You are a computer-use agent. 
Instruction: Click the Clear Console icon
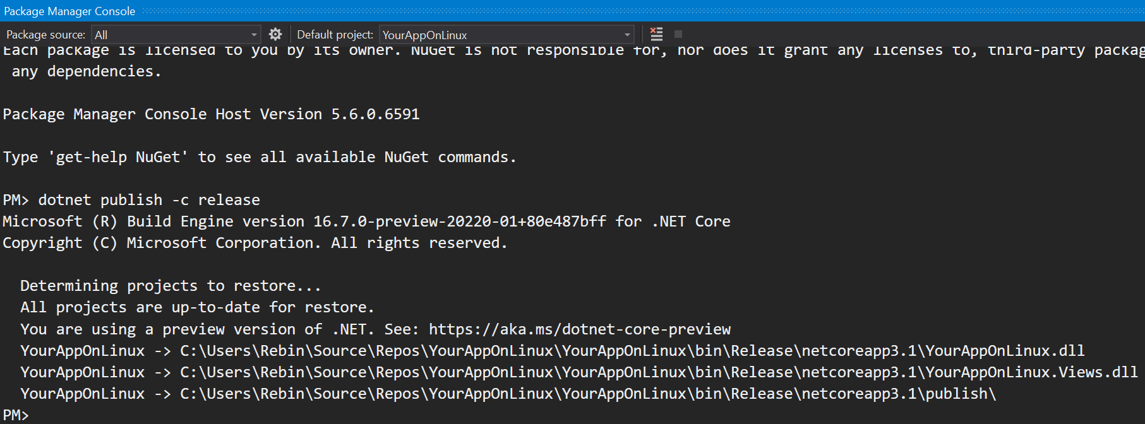[657, 34]
